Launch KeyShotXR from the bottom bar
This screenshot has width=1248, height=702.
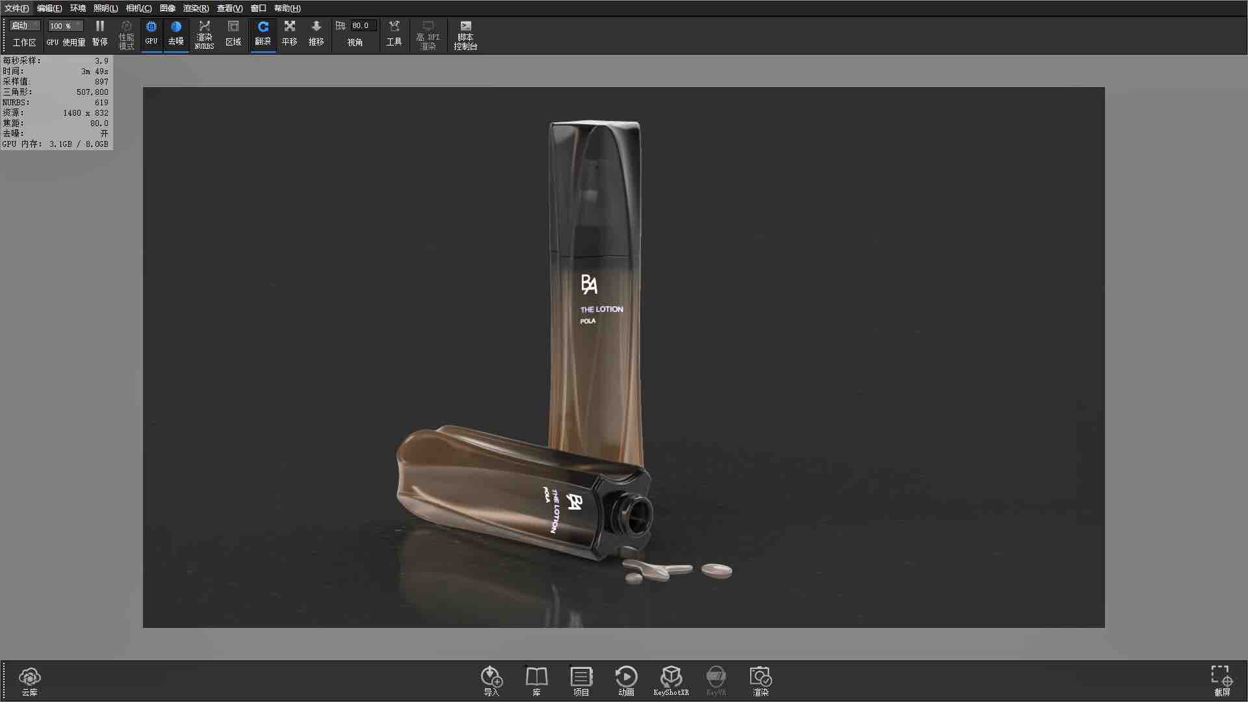point(672,680)
